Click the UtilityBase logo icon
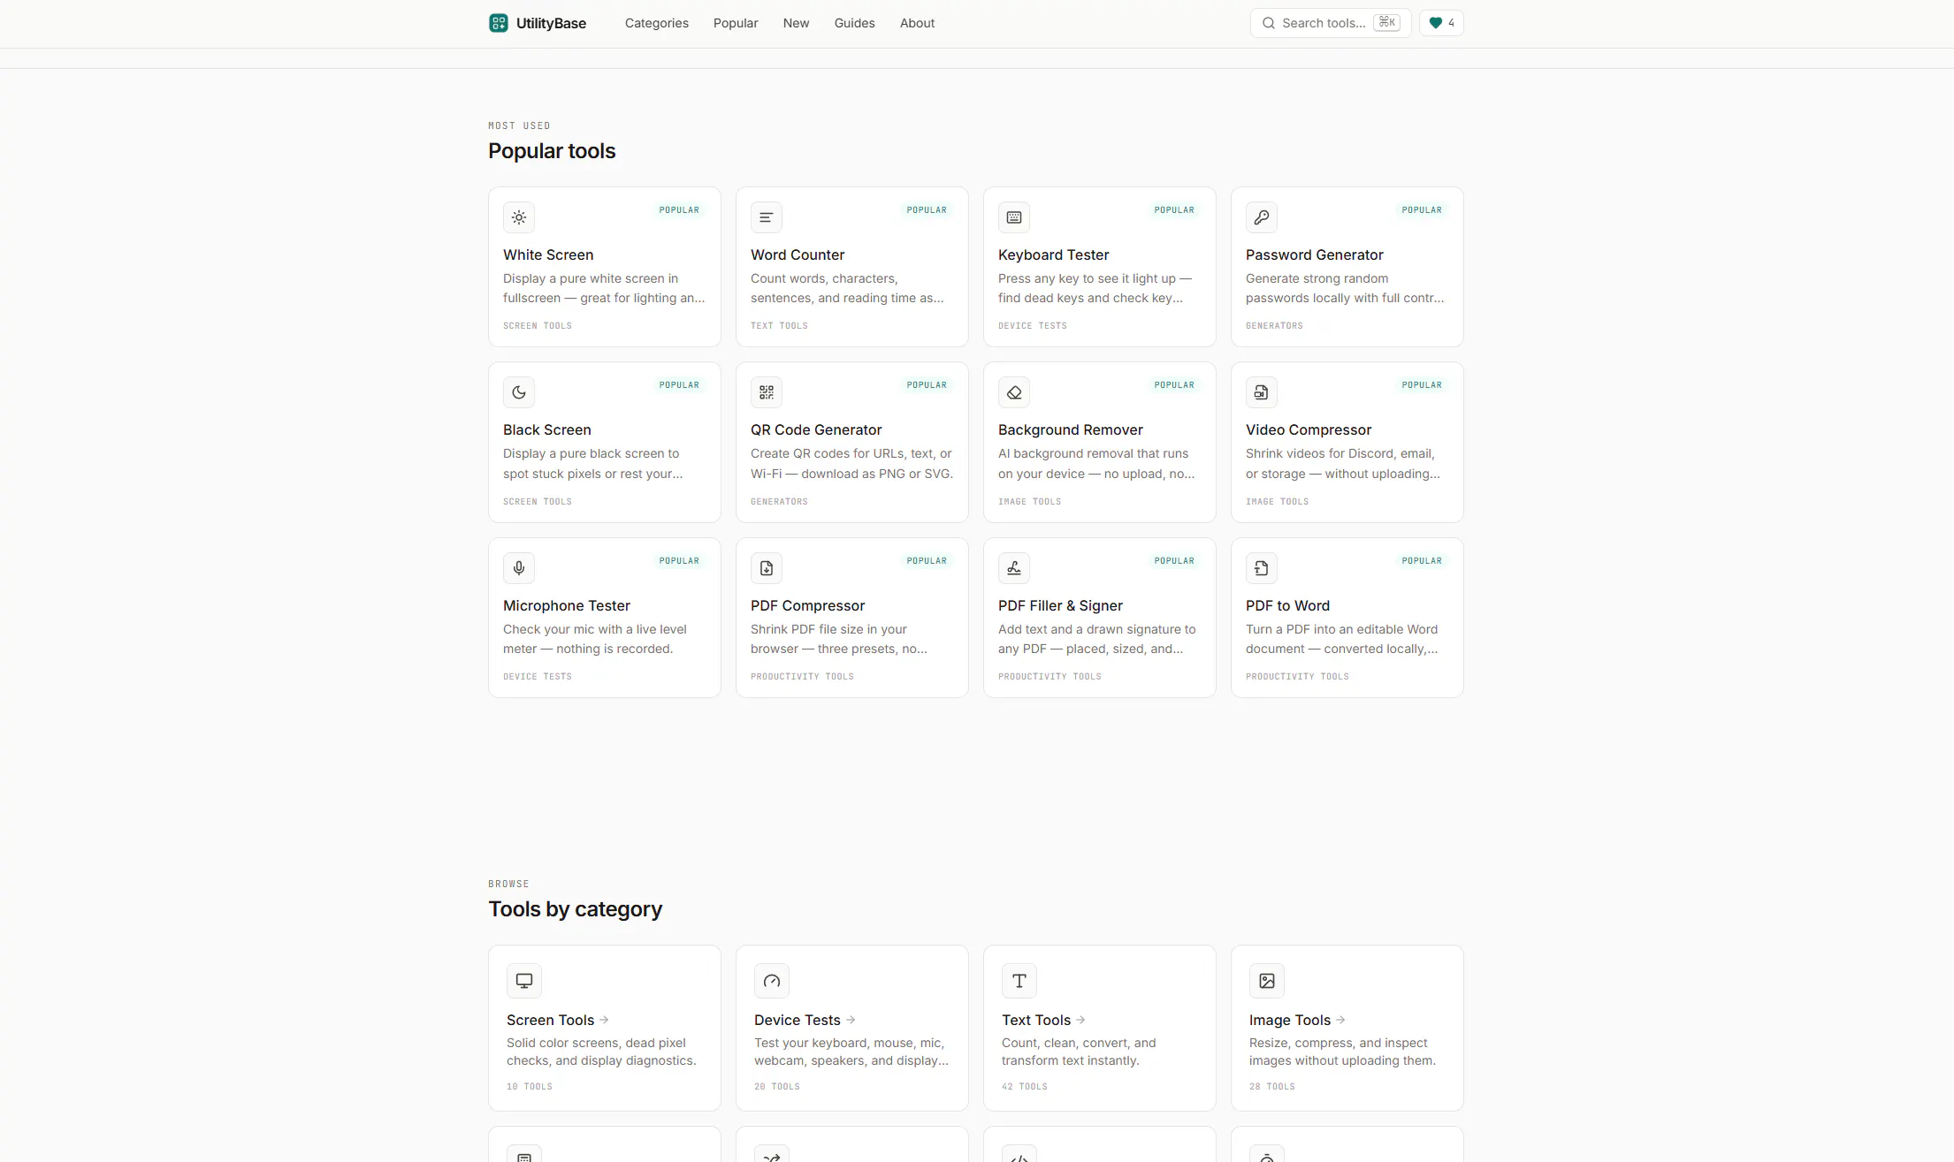Viewport: 1954px width, 1162px height. tap(498, 23)
